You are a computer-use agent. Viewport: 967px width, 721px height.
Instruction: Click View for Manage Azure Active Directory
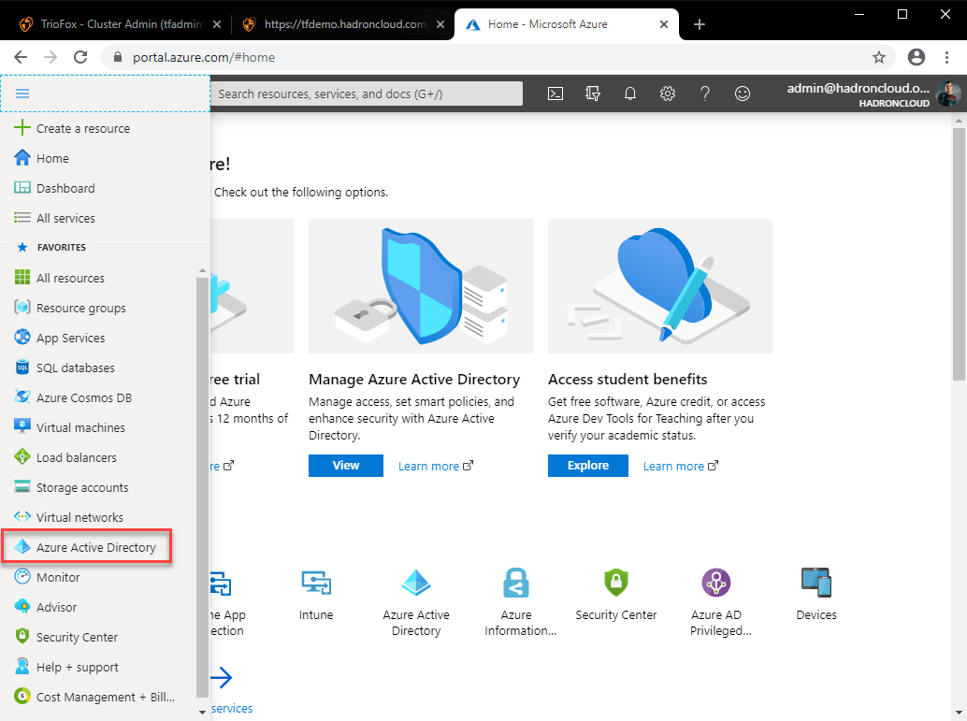(x=346, y=466)
